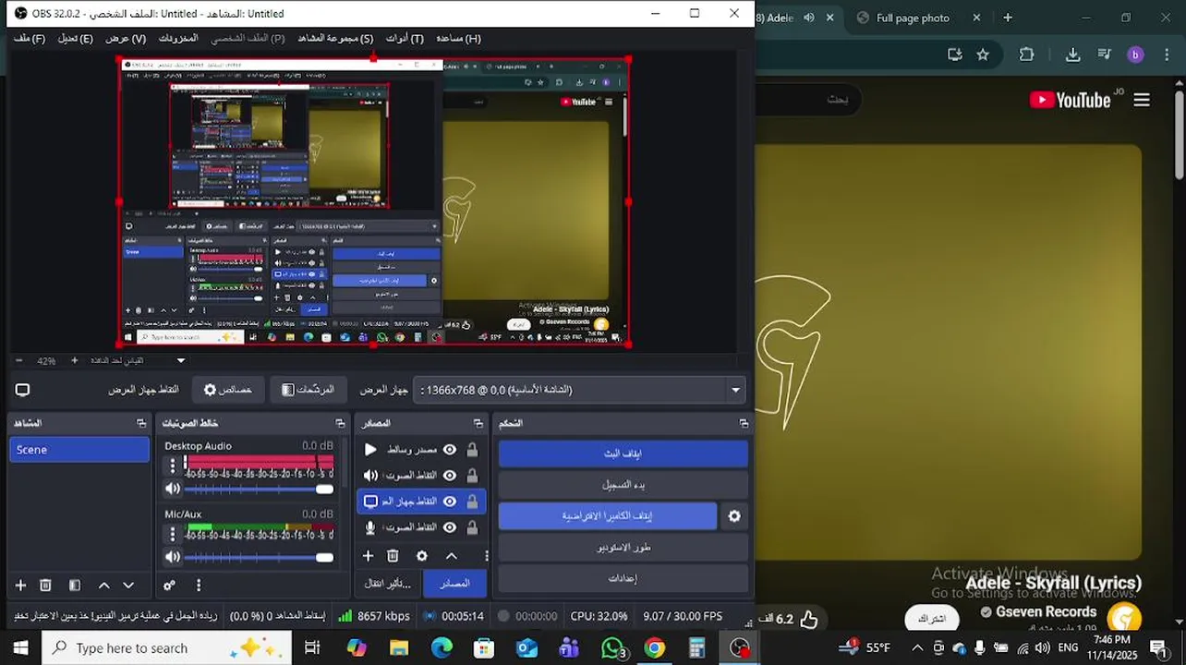Switch to المصادر tab at panel bottom

tap(454, 583)
